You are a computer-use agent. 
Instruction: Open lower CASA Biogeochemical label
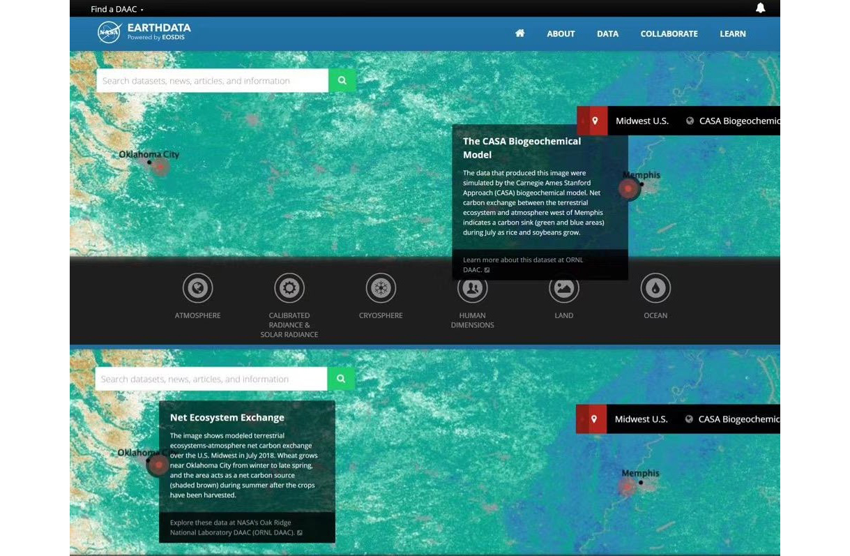739,419
